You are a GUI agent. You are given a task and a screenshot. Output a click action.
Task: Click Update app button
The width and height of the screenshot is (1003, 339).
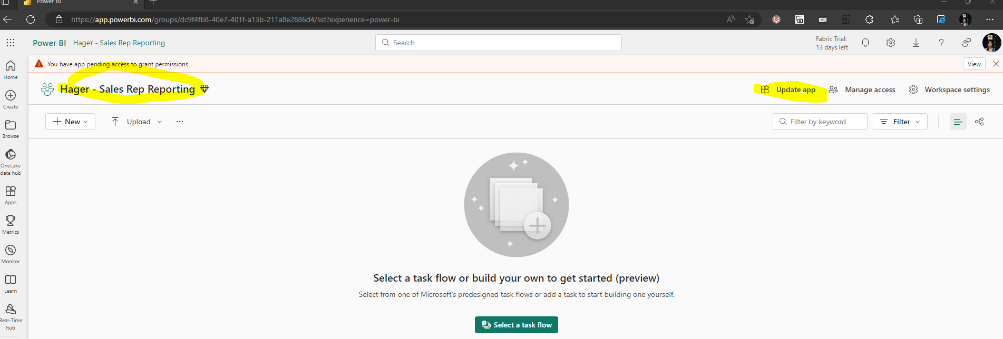[788, 89]
